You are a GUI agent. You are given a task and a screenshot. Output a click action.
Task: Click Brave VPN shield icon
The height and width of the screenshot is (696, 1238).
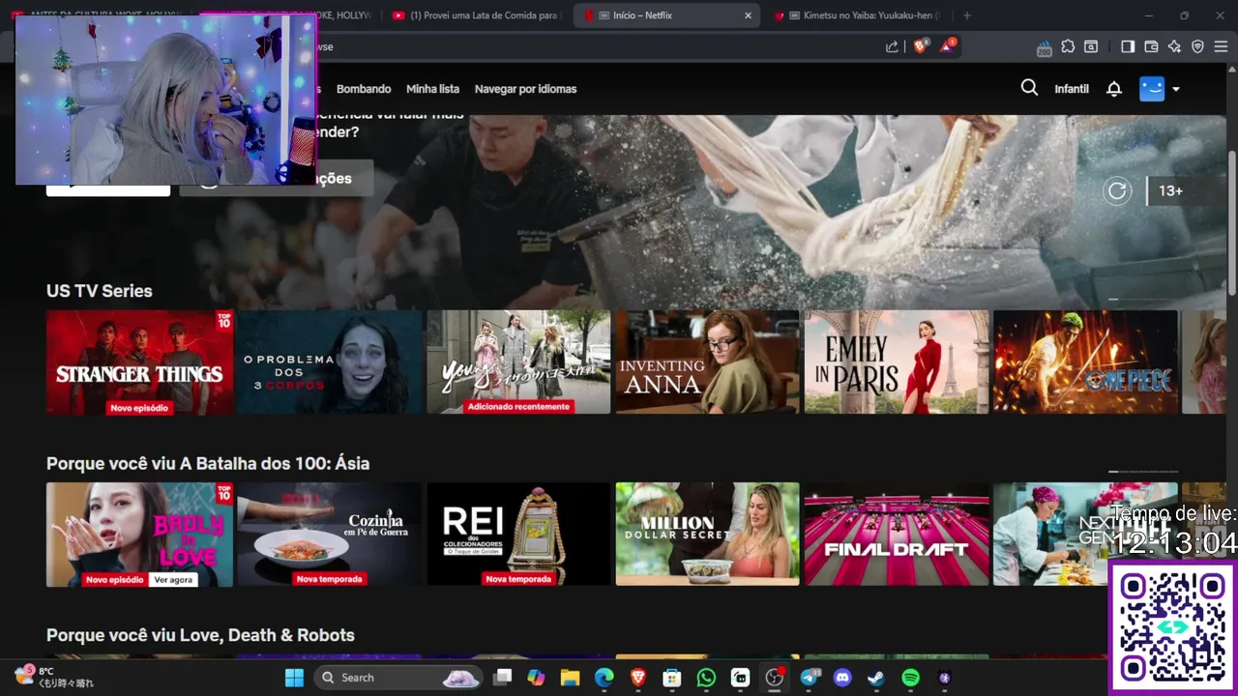[x=1197, y=46]
